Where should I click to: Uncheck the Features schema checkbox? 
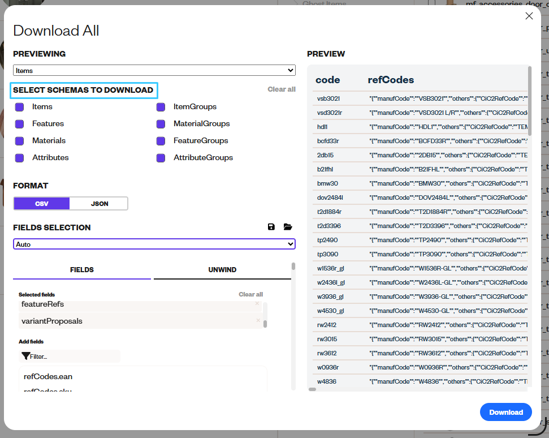20,124
